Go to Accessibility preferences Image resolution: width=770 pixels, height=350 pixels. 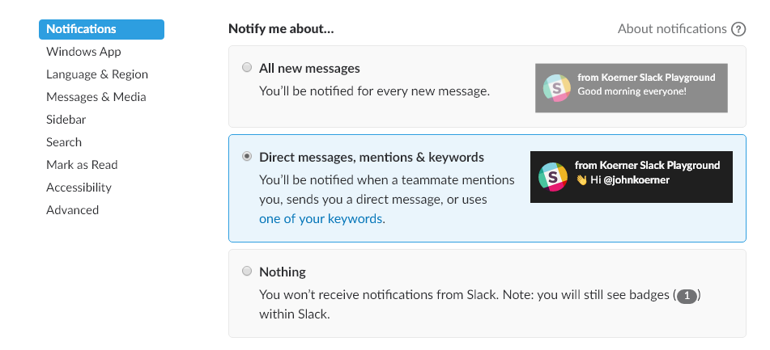(79, 188)
